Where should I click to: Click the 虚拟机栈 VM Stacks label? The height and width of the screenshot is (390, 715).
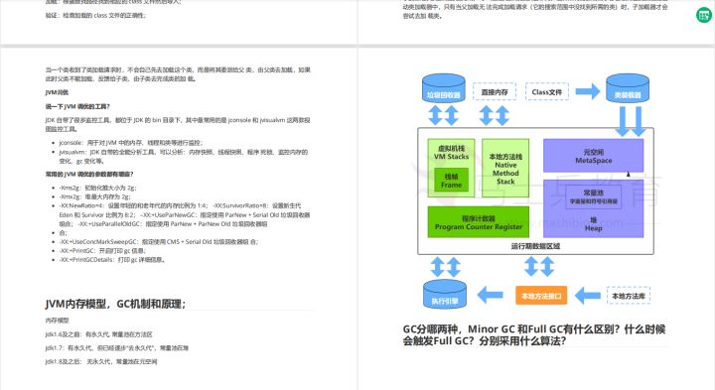coord(451,152)
